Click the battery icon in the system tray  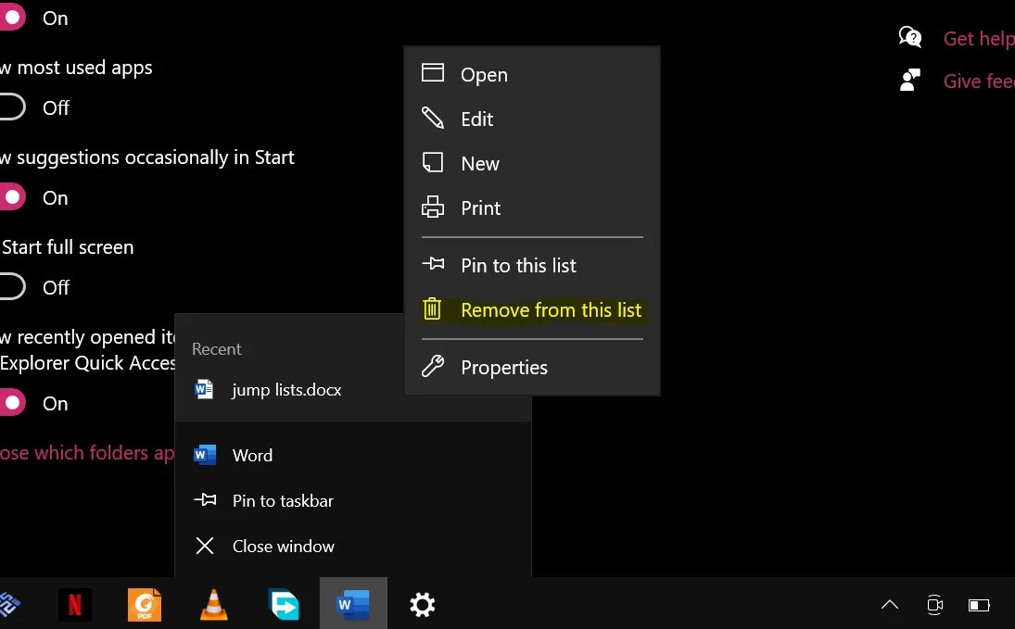979,604
